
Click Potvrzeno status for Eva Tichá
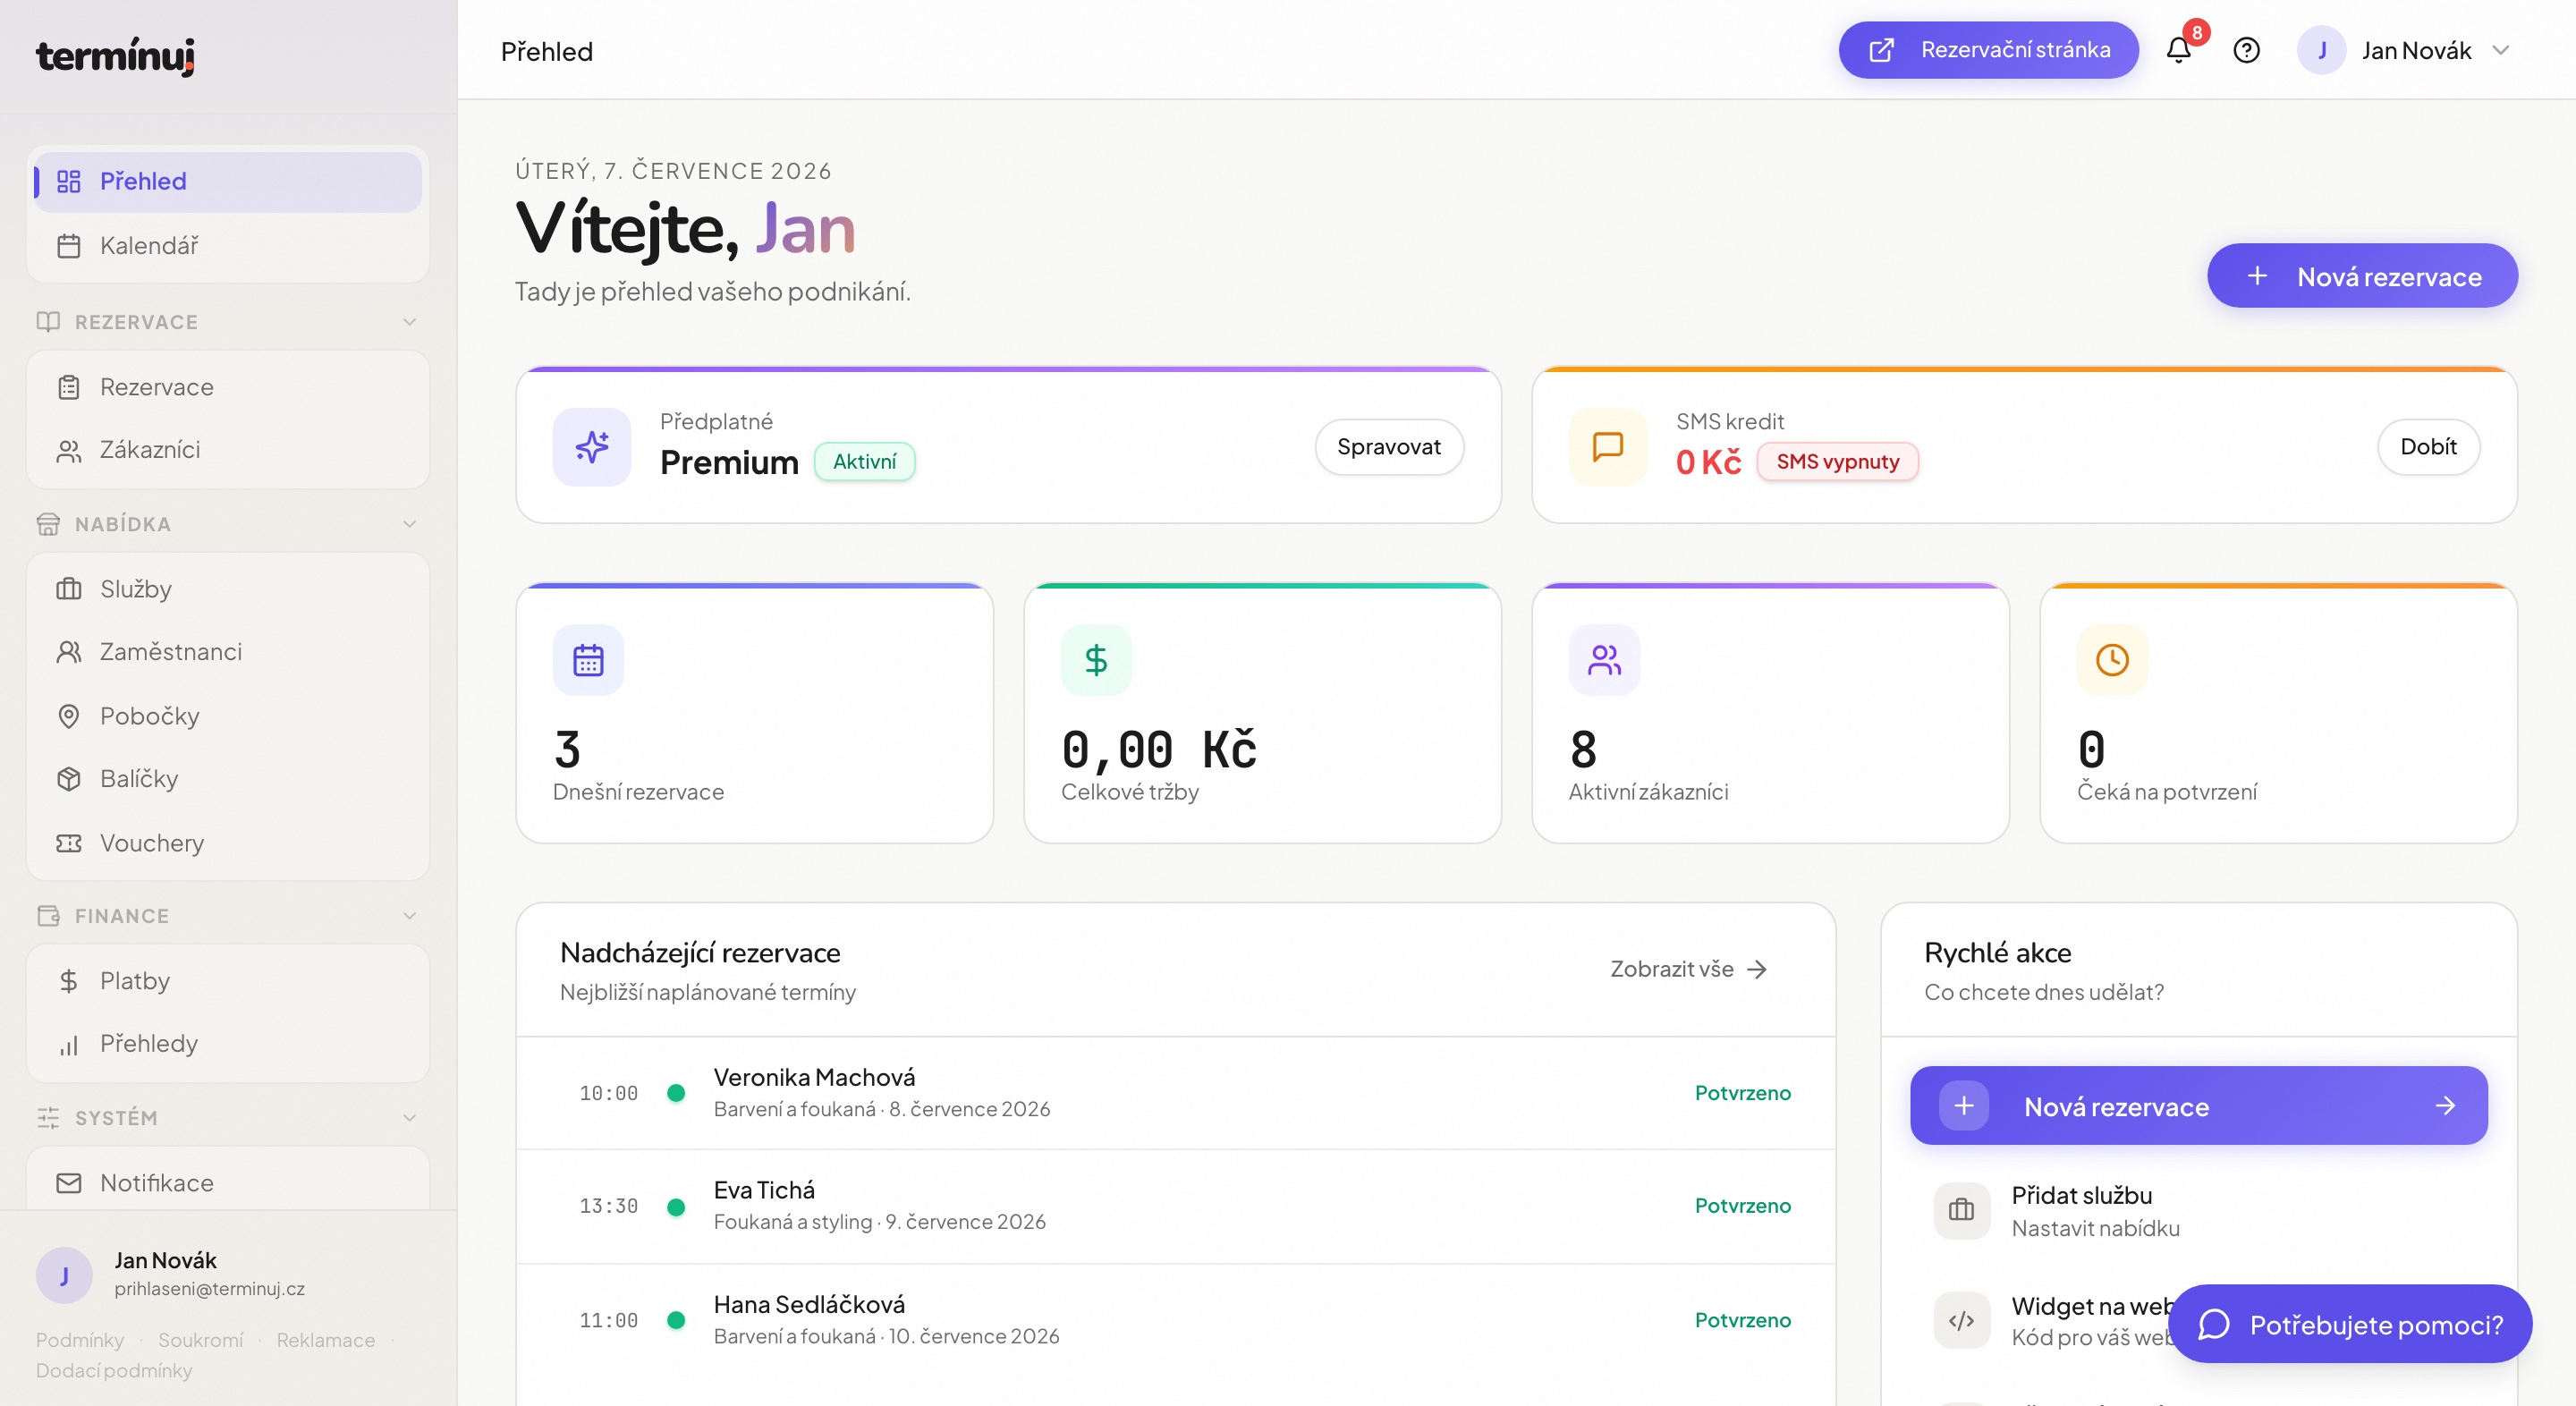coord(1743,1206)
